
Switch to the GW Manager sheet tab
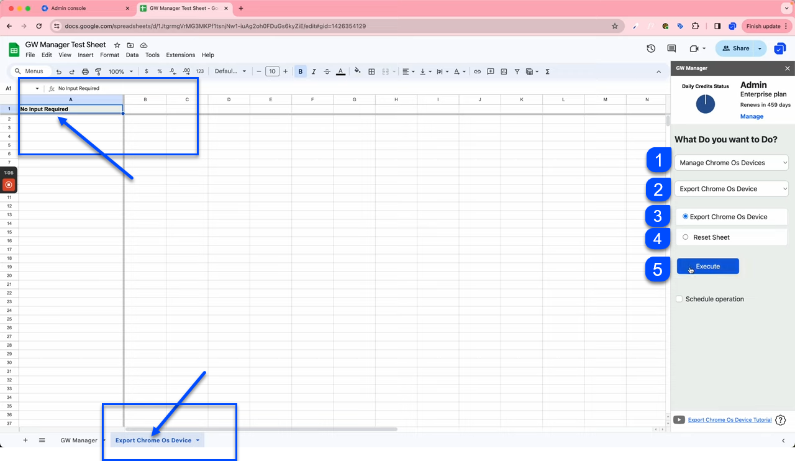pos(79,440)
